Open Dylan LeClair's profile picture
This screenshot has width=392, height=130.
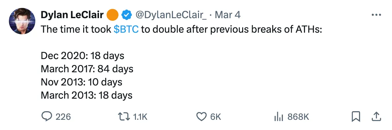pos(22,21)
